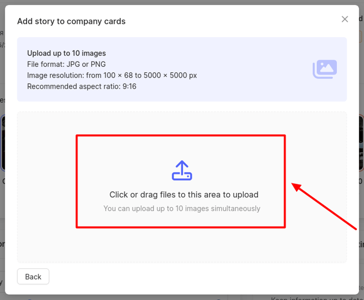Click the 'Upload up to 10 images' heading
364x300 pixels.
[66, 53]
